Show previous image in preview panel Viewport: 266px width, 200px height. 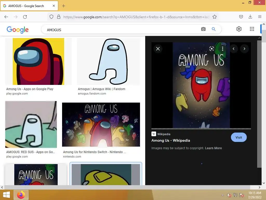[x=234, y=49]
